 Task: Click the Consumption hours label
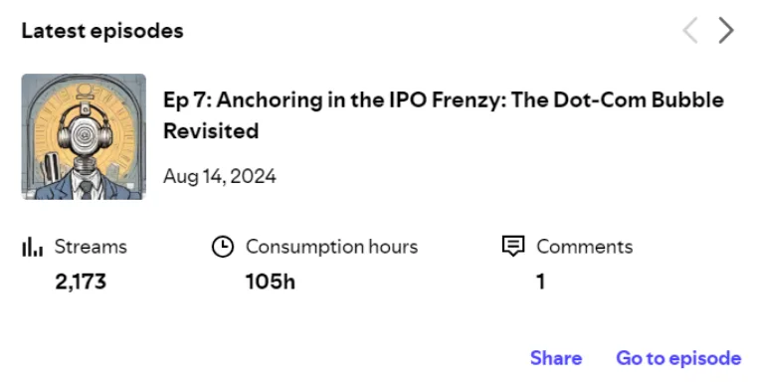331,247
